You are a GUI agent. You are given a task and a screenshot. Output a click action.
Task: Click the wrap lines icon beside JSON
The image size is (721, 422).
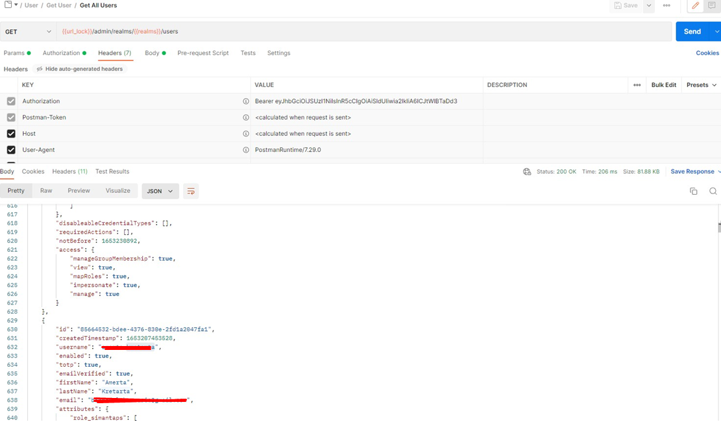click(191, 192)
